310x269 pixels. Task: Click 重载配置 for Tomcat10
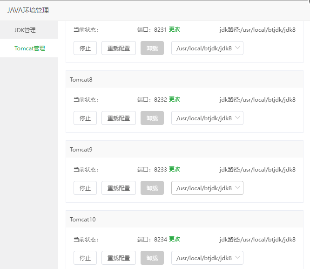coord(119,258)
